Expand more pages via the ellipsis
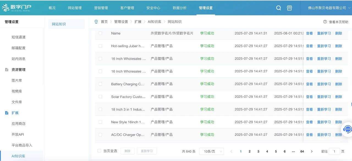 pos(293,151)
